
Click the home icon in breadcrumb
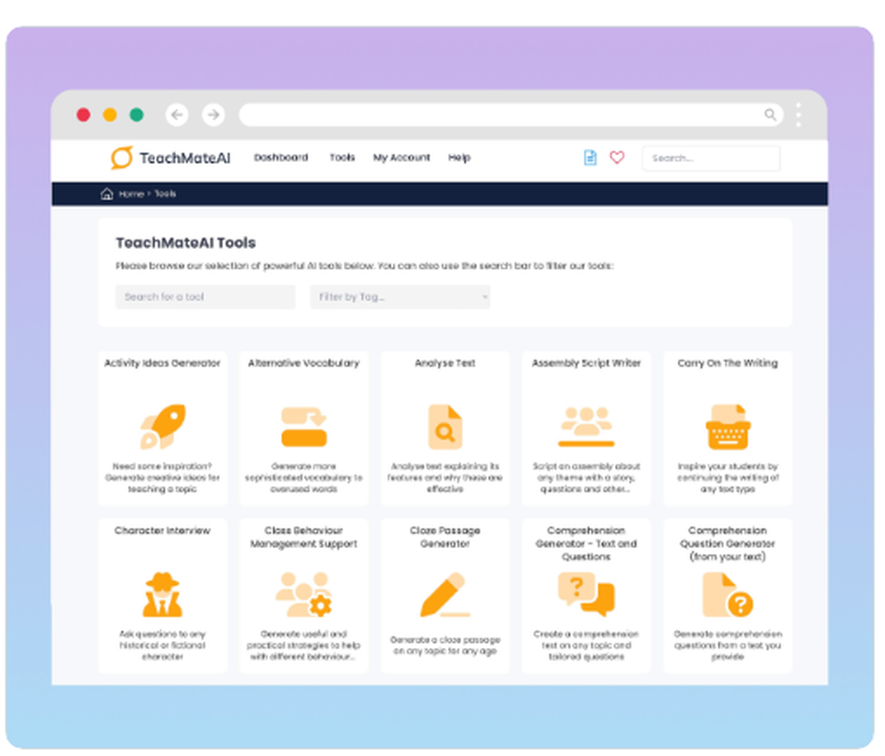[x=107, y=194]
